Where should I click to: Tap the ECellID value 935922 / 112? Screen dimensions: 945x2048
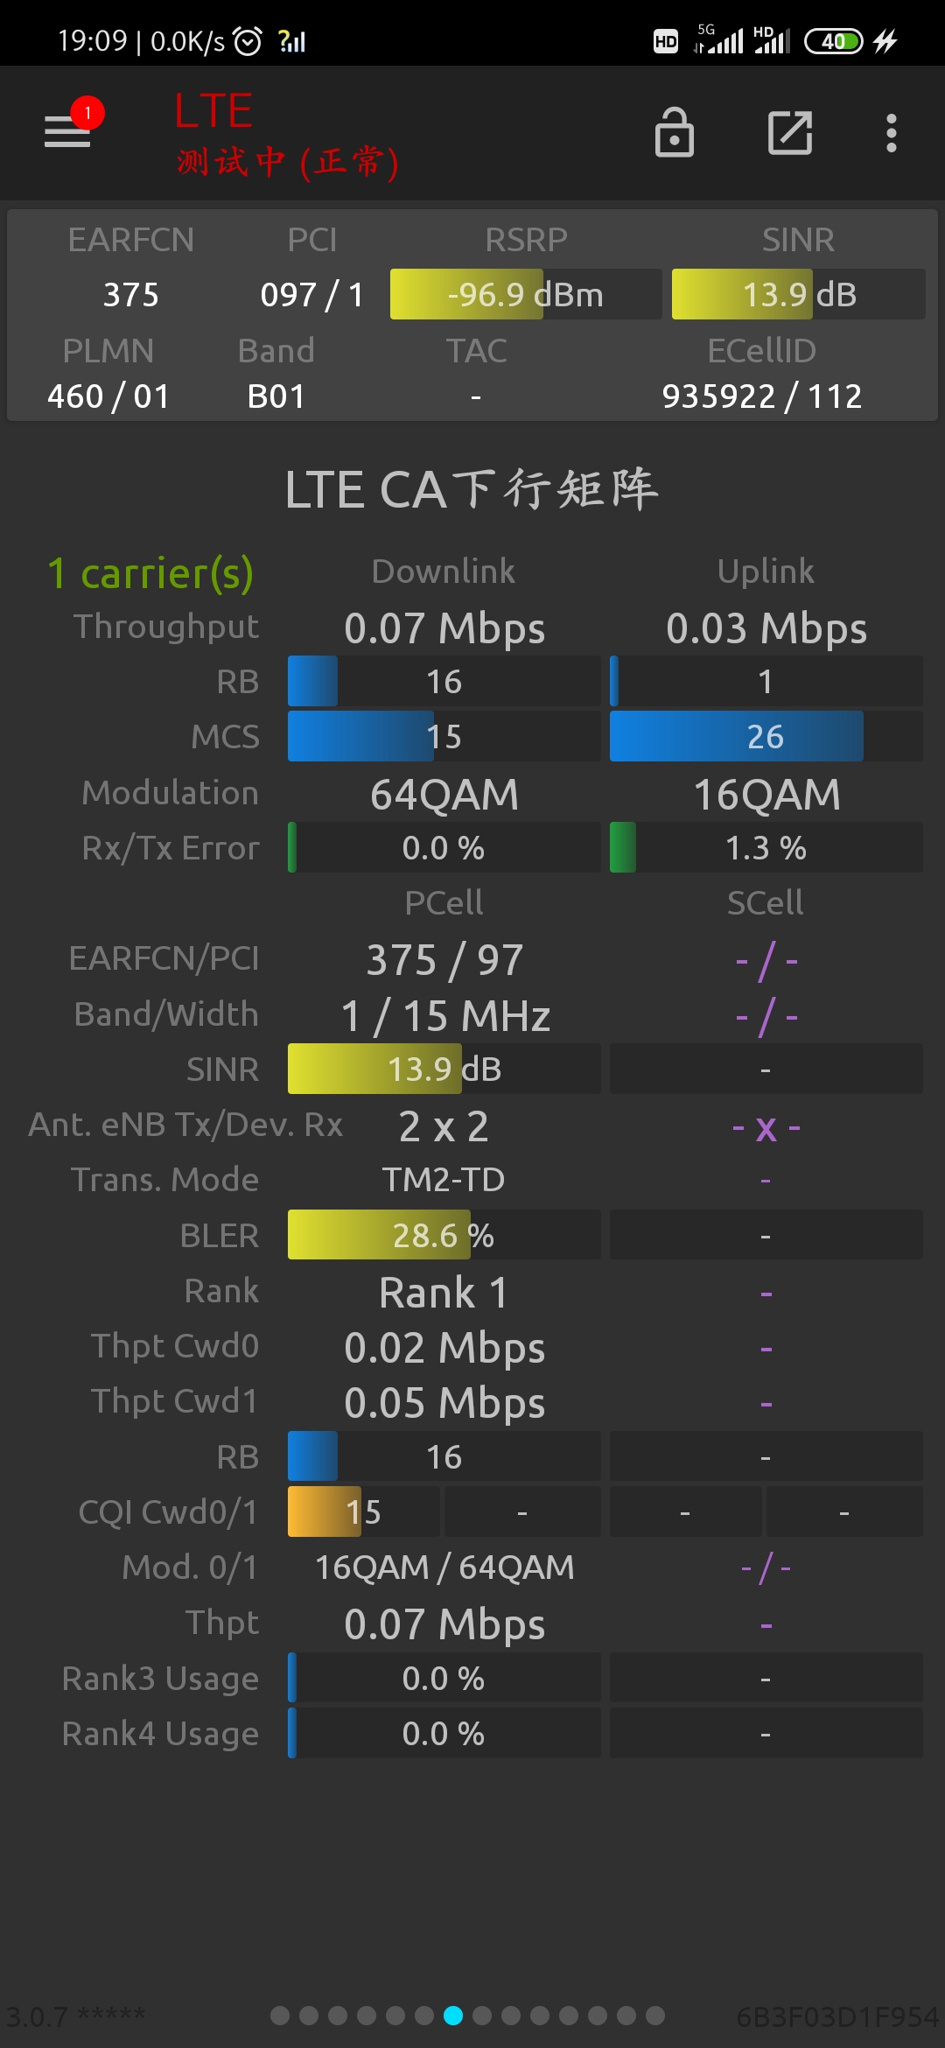[x=761, y=396]
